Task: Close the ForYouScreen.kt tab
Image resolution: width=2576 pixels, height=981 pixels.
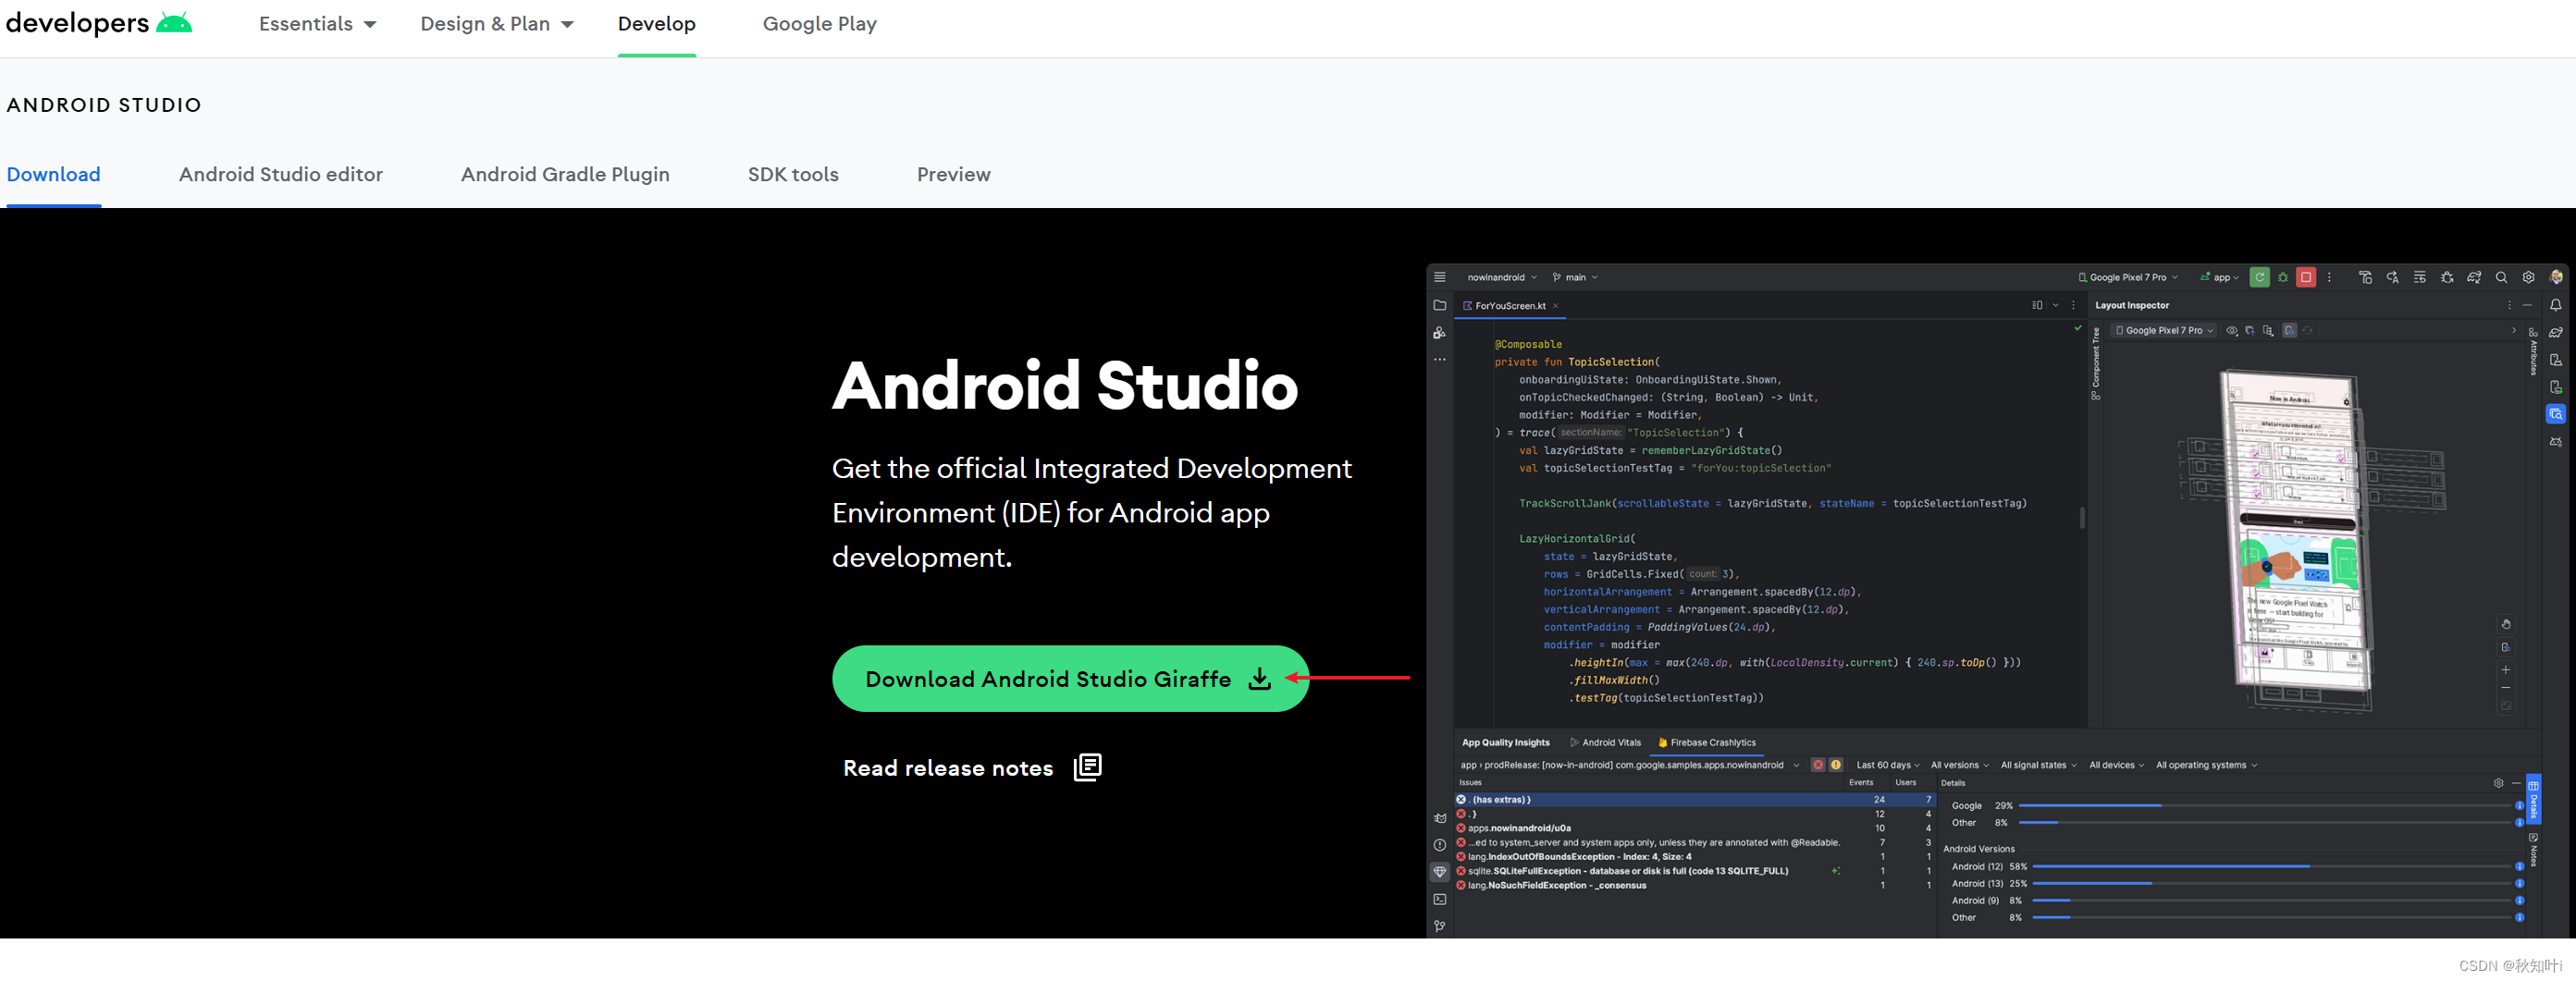Action: 1556,306
